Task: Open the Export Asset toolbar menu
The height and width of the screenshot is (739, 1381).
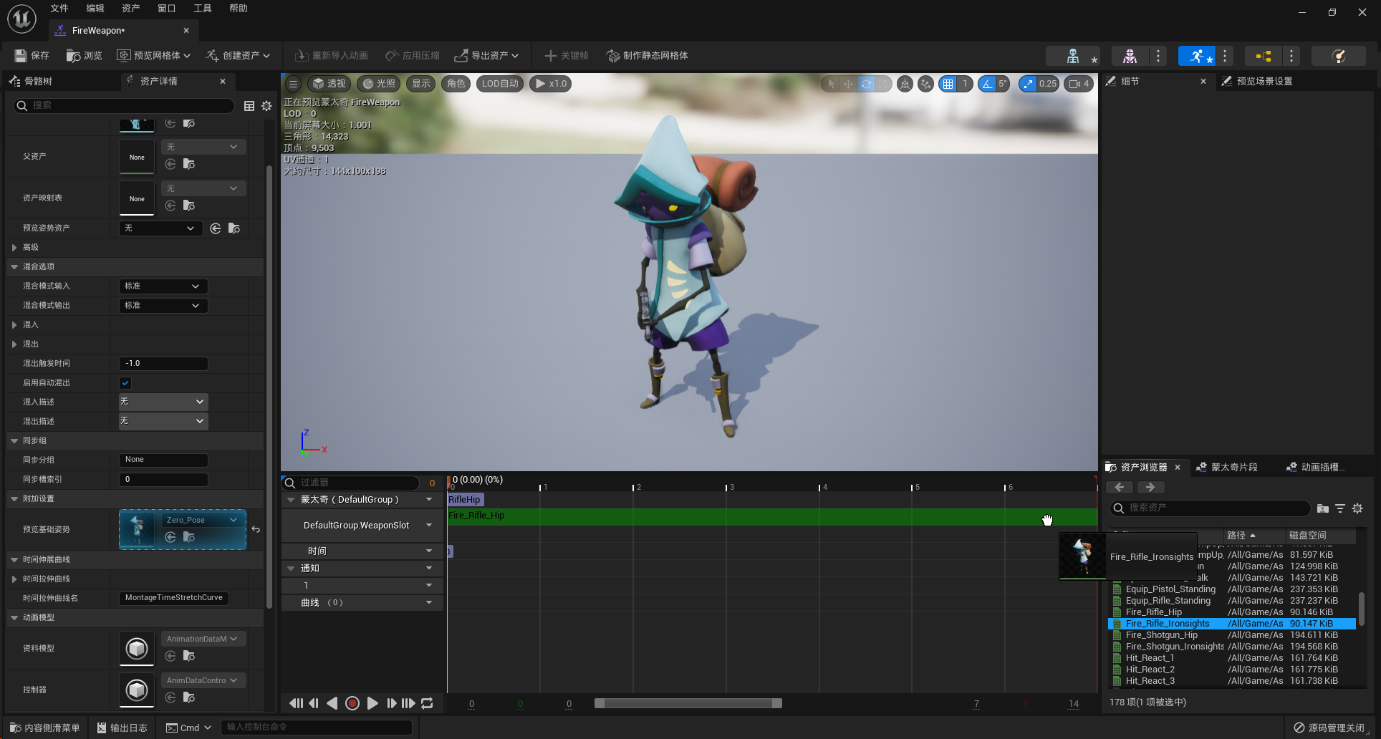Action: [486, 55]
